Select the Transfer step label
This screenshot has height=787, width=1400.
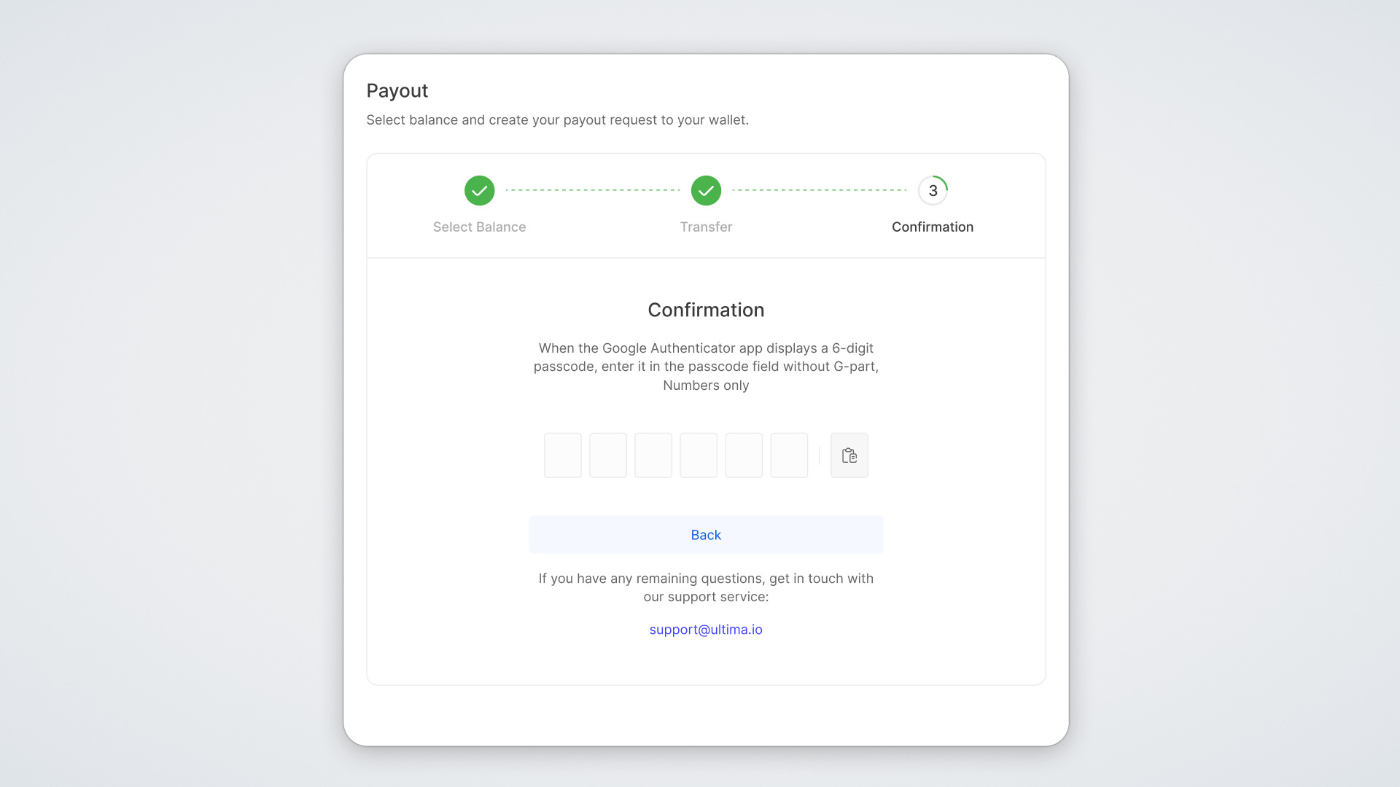click(x=706, y=227)
